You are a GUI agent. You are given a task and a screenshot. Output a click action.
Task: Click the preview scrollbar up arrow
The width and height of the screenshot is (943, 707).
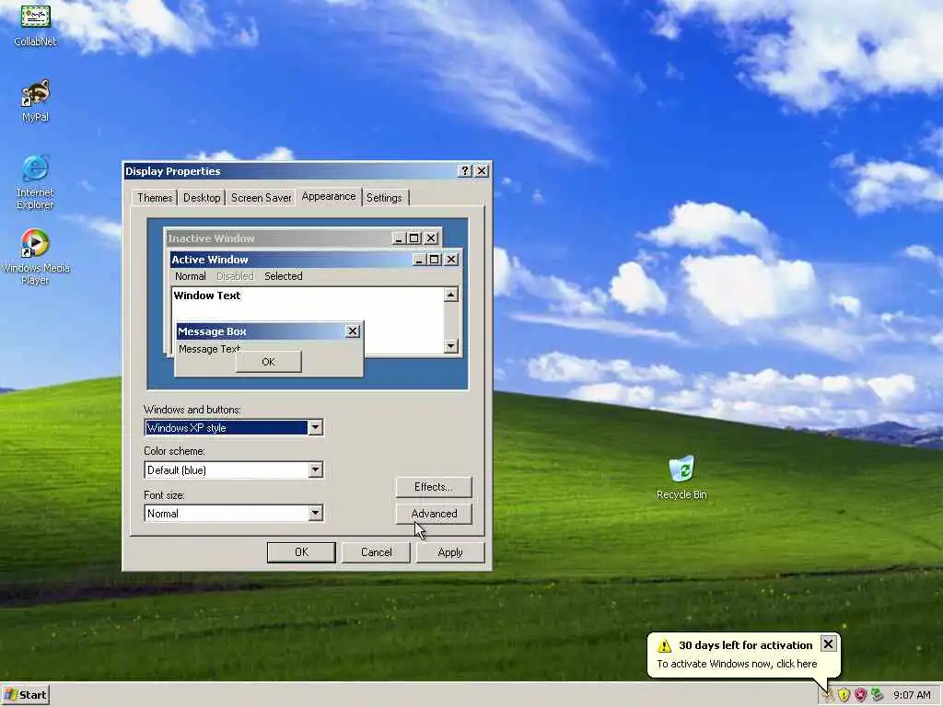tap(450, 295)
